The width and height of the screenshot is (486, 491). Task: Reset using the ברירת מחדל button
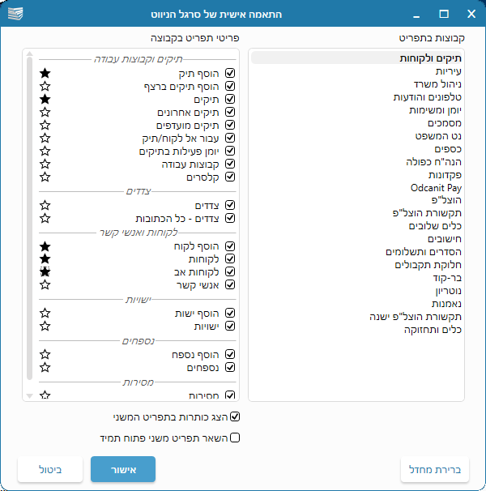click(x=435, y=469)
